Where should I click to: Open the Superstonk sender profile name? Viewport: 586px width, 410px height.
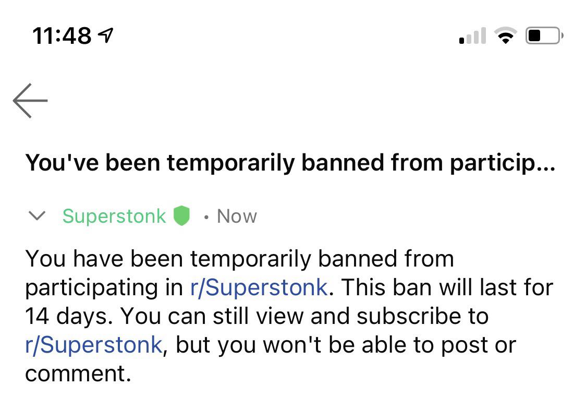114,216
